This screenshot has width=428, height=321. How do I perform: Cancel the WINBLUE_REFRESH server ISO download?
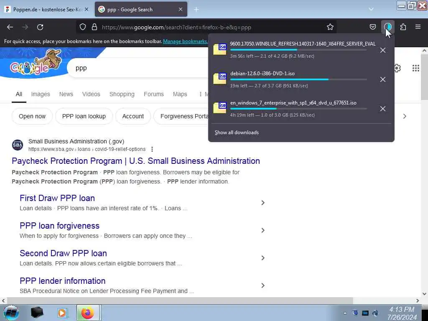383,50
